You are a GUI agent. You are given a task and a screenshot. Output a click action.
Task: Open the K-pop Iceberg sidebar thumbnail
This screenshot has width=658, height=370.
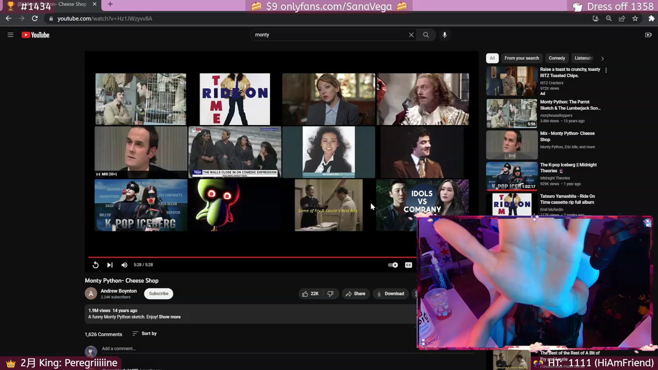click(512, 176)
